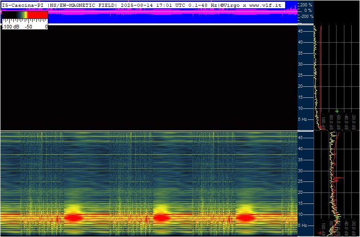
Task: Click the green plus marker near 9 Hz in lower spectrum
Action: [337, 217]
